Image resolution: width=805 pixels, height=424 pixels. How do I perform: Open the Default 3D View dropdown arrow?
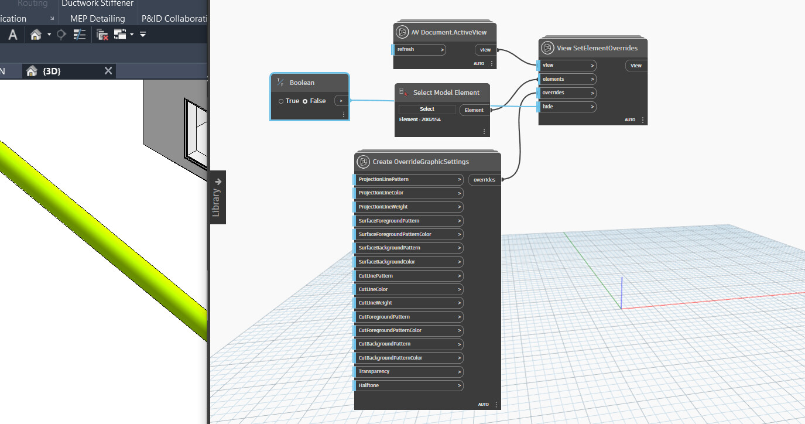tap(49, 34)
